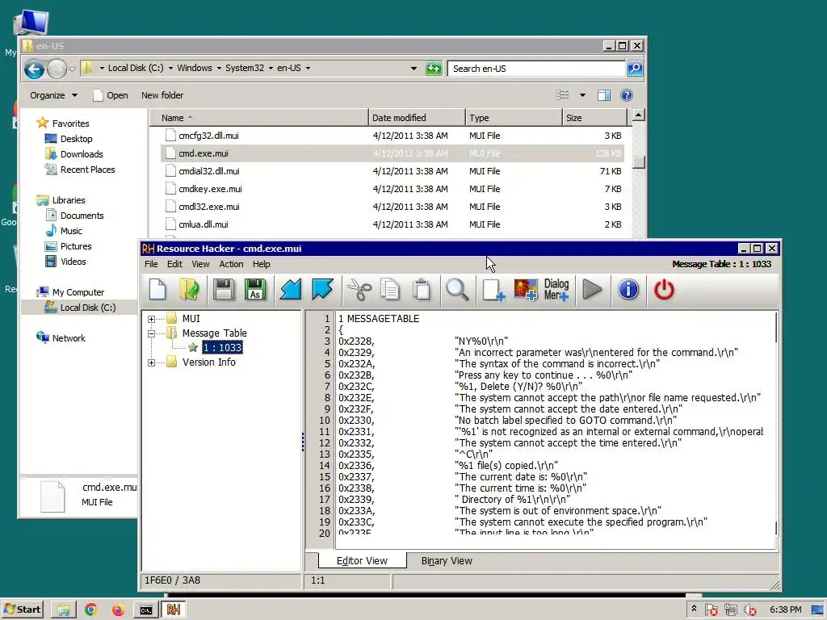This screenshot has width=827, height=620.
Task: Expand the Version Info tree node
Action: tap(151, 362)
